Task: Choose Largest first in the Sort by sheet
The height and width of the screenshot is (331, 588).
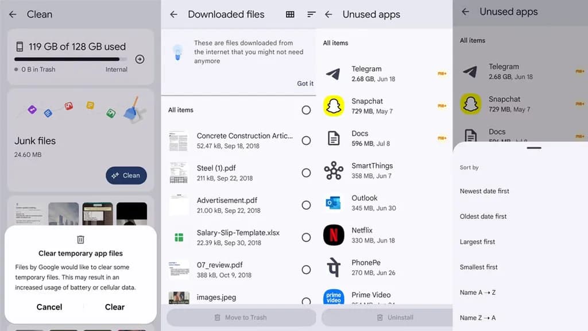Action: click(478, 242)
